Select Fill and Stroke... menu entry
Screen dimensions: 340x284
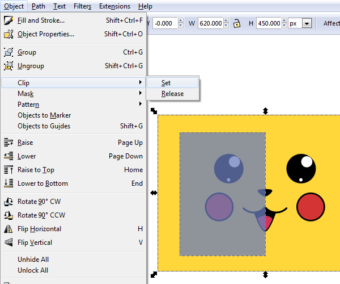(73, 20)
